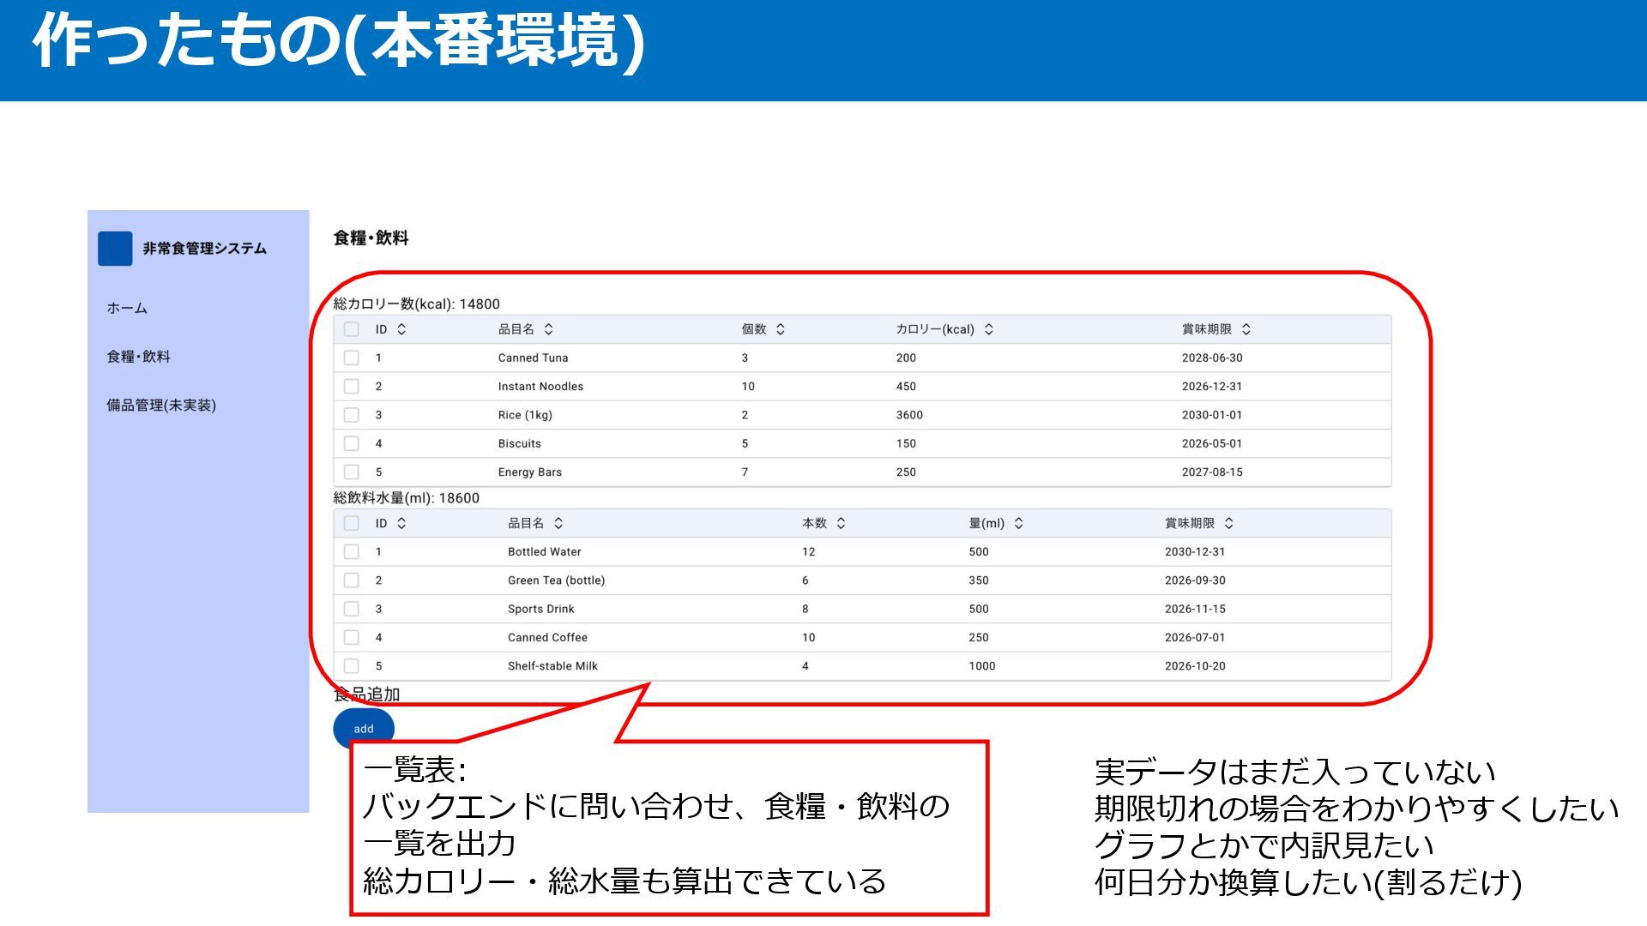
Task: Open ホーム in the sidebar
Action: 127,308
